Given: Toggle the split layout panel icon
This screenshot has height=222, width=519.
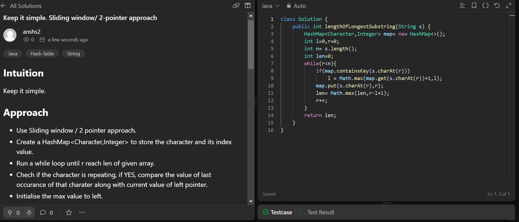Looking at the screenshot, I should (x=247, y=6).
